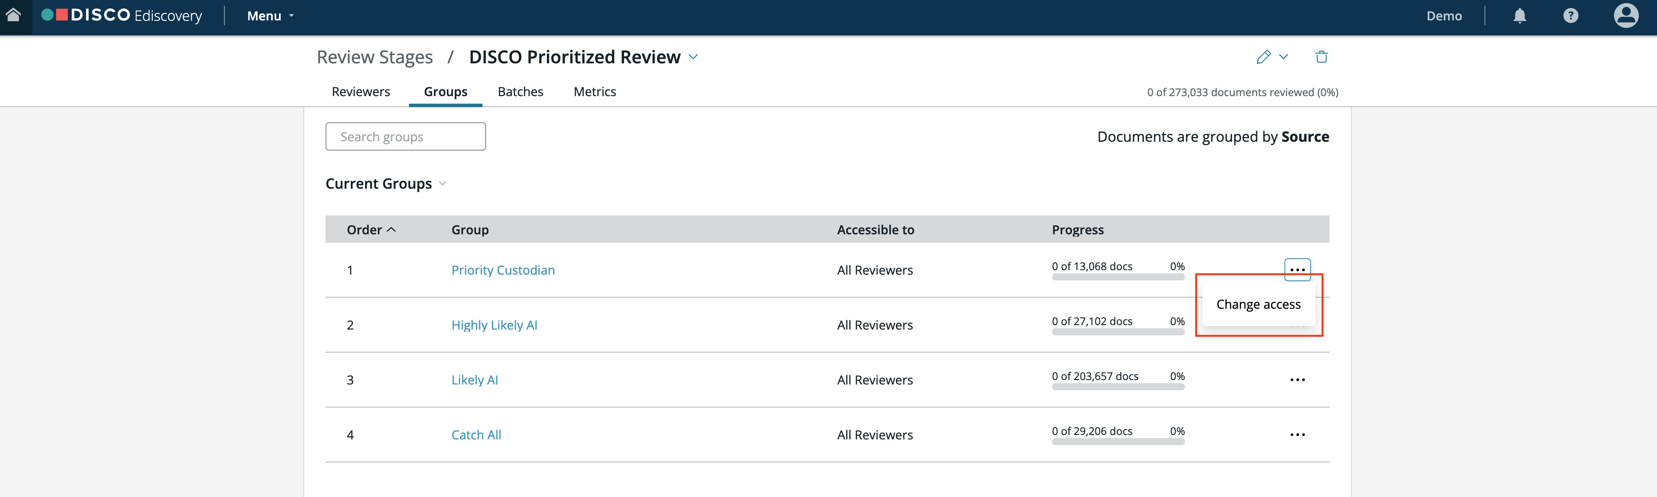
Task: Open the ellipsis menu for Likely AI
Action: pos(1297,380)
